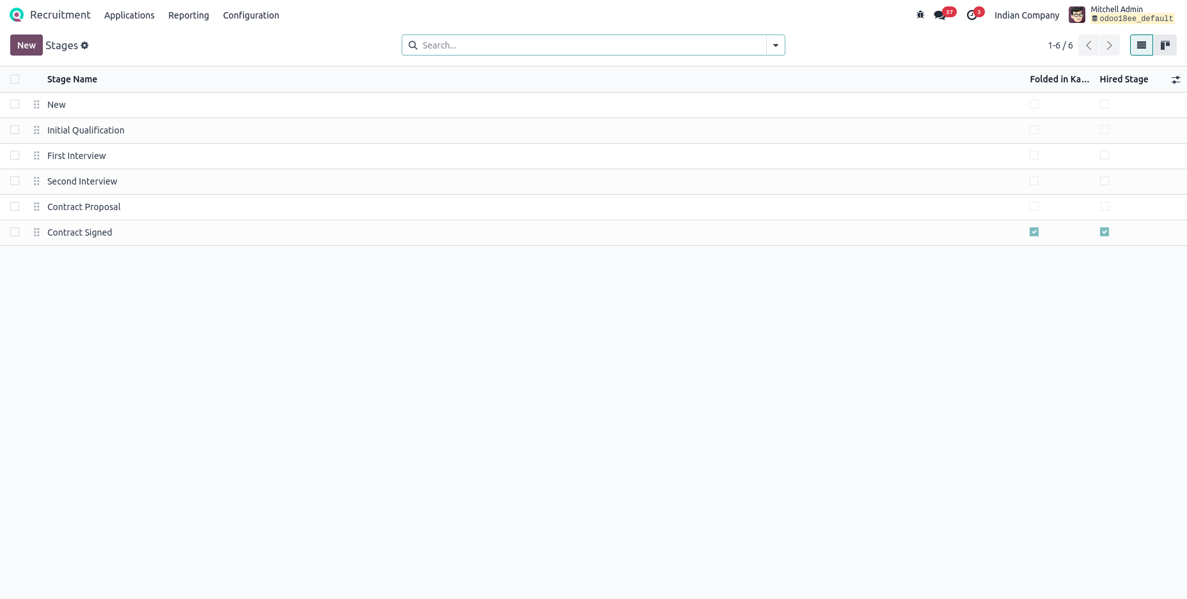The width and height of the screenshot is (1187, 599).
Task: Open the activities clock icon
Action: coord(971,15)
